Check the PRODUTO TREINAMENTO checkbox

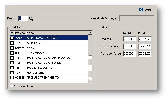(x=12, y=78)
